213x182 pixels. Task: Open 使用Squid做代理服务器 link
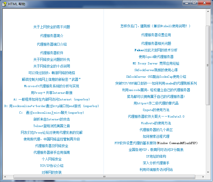coord(156,57)
